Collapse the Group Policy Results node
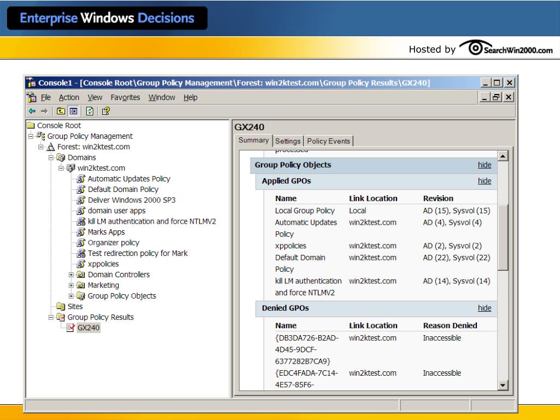 [51, 317]
